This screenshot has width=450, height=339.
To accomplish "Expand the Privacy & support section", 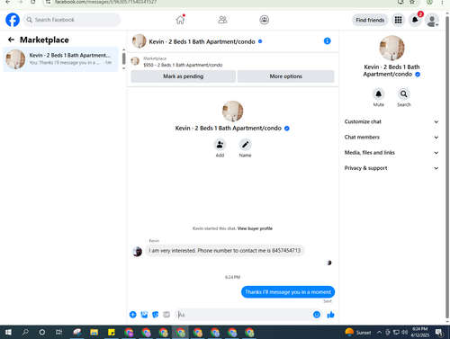I will [391, 168].
